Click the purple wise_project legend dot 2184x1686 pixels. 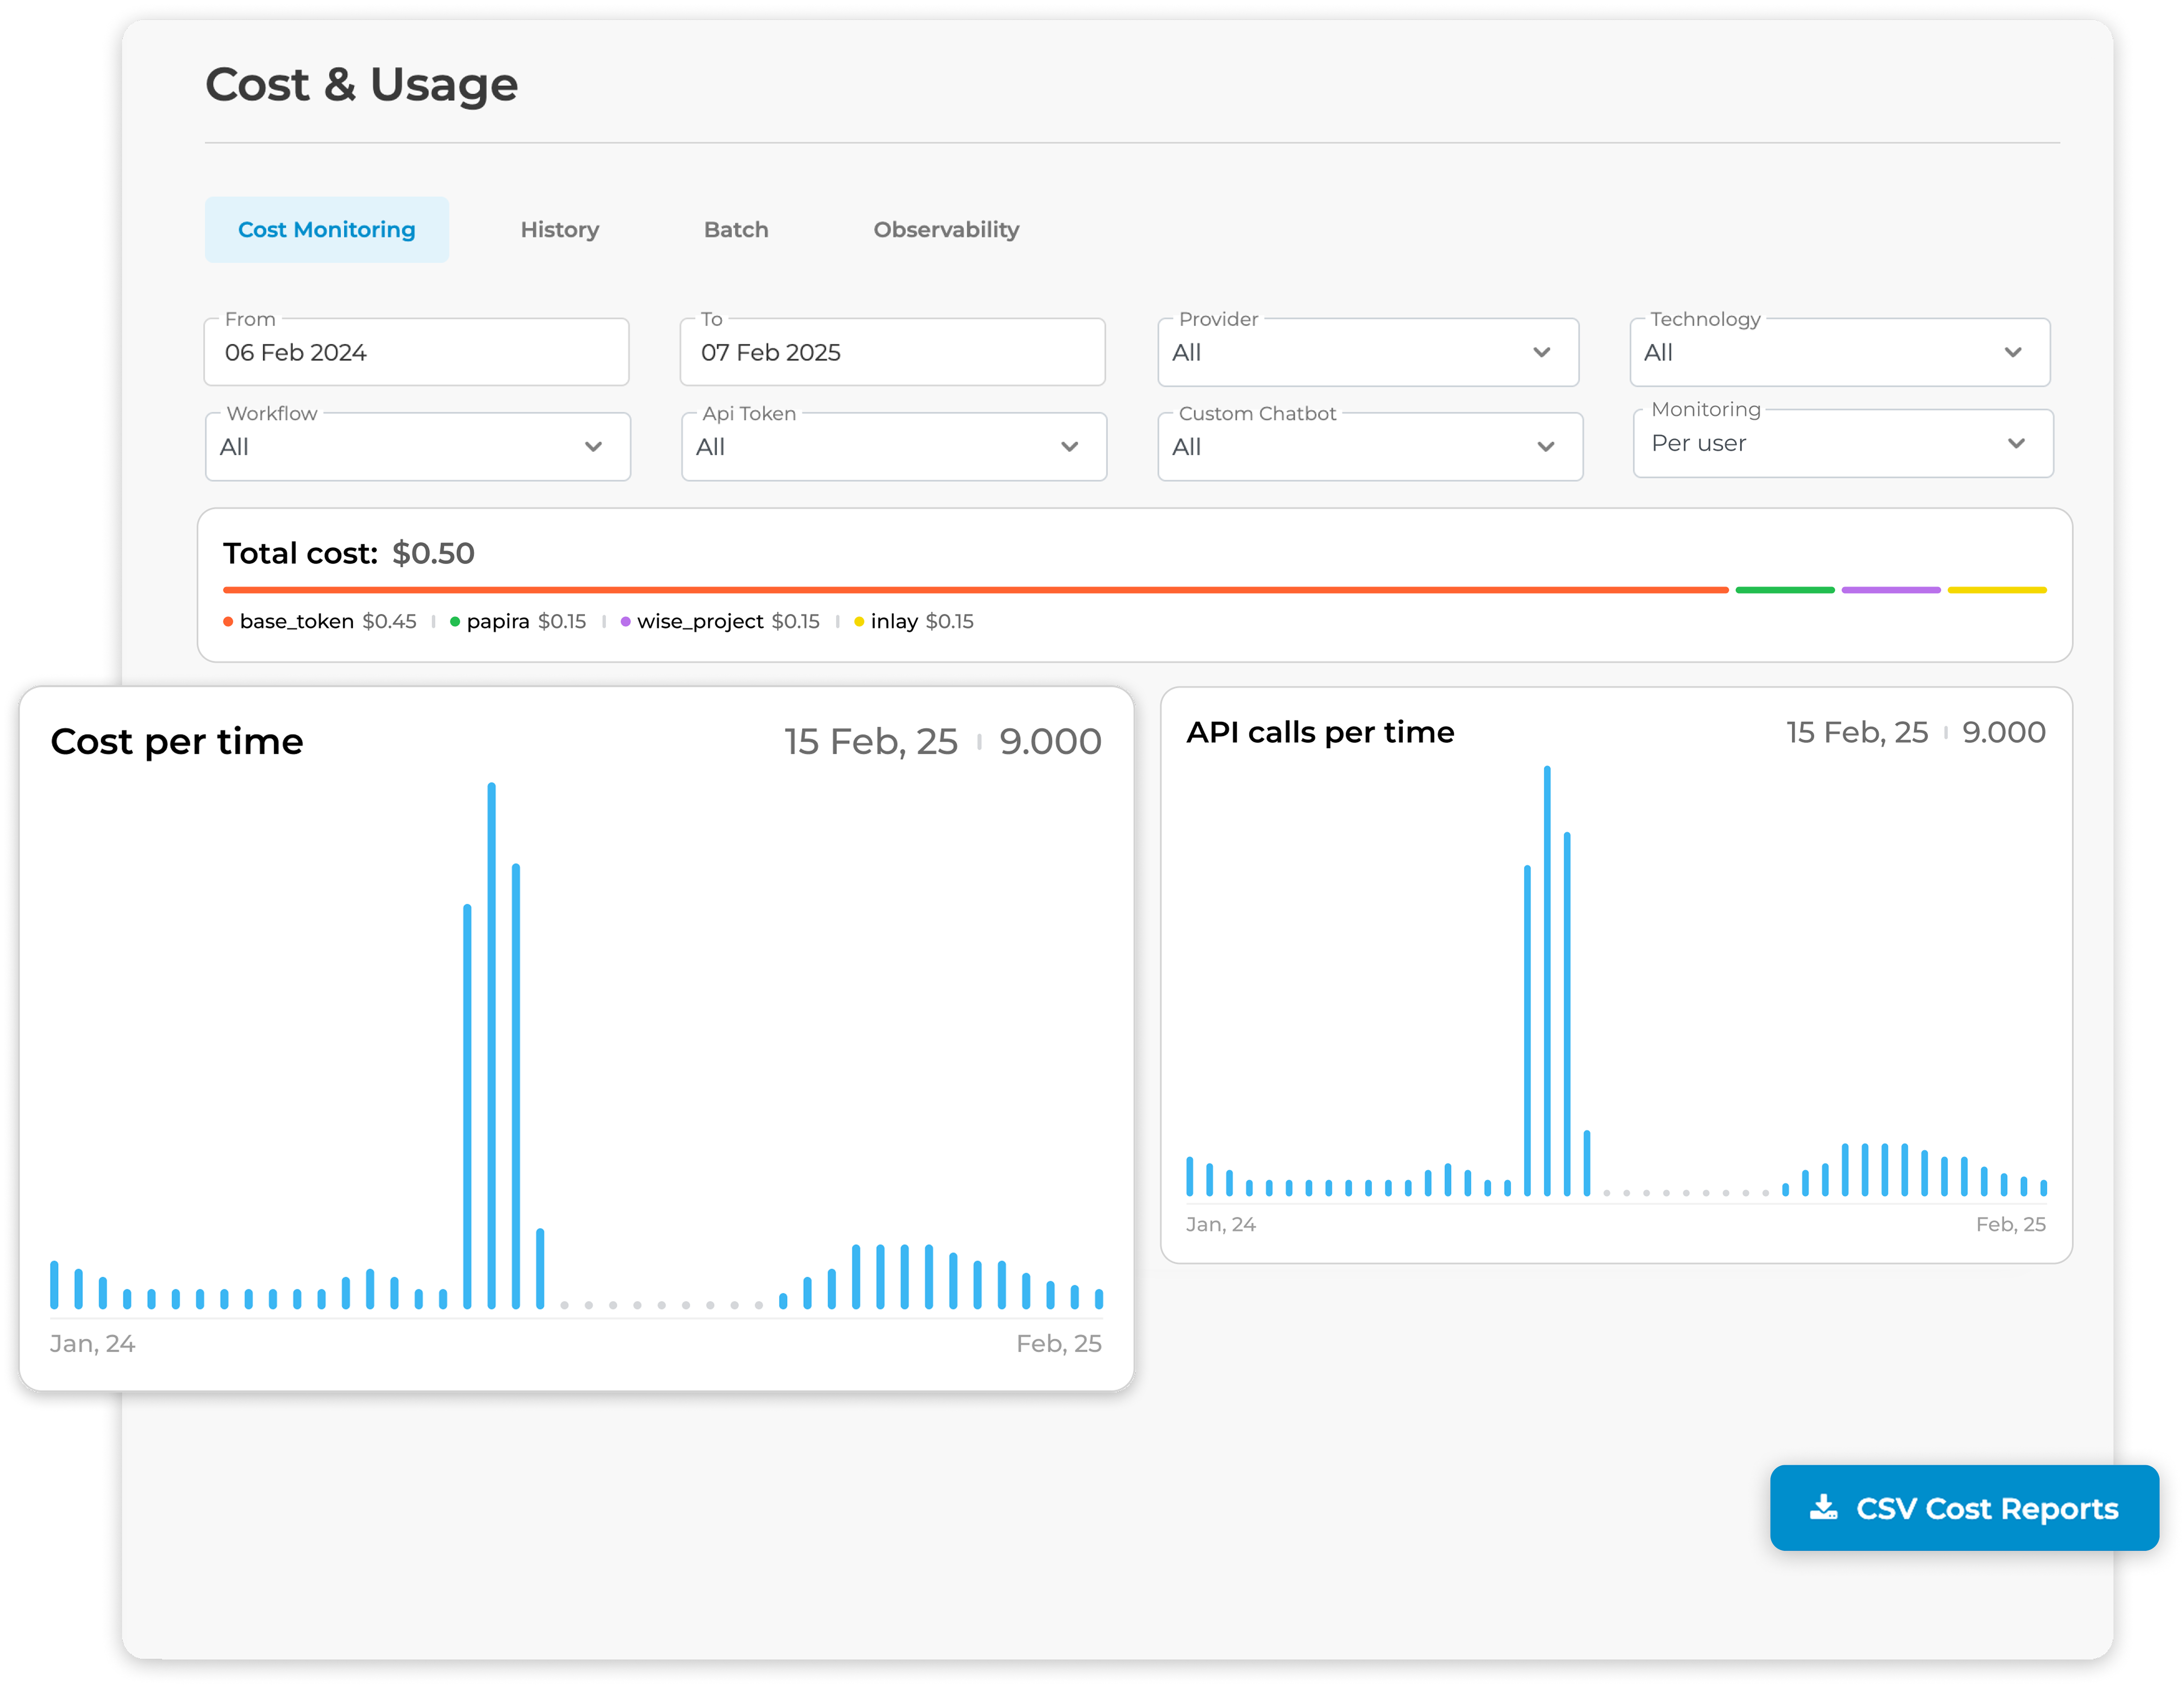626,621
